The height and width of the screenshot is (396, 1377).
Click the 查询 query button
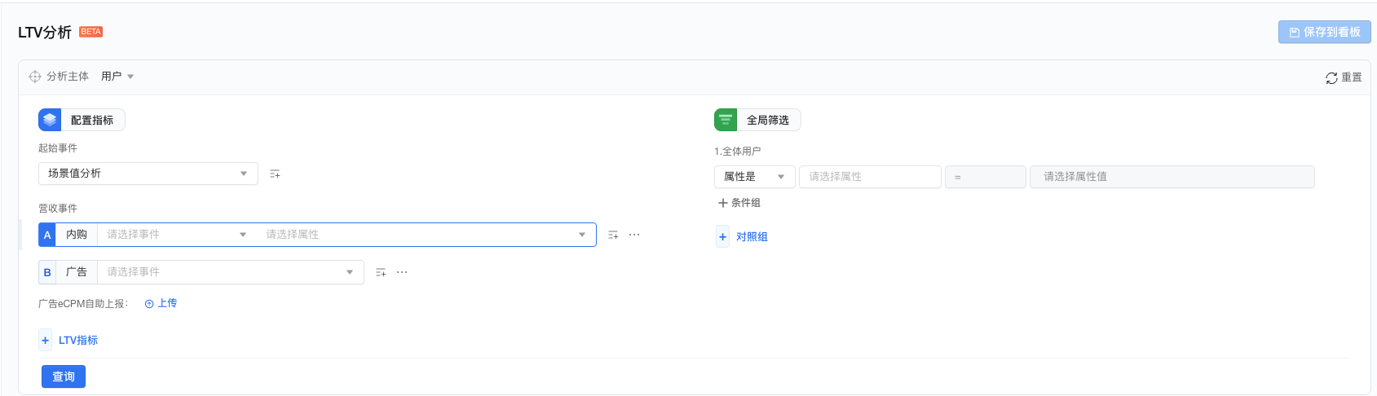point(64,376)
